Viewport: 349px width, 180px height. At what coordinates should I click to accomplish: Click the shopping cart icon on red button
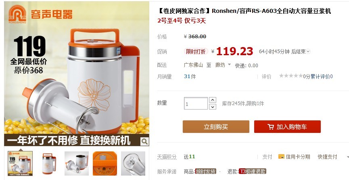(271, 127)
